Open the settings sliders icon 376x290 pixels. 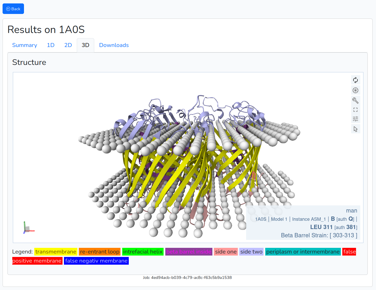pos(355,119)
